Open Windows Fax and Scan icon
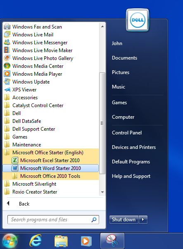 pyautogui.click(x=7, y=26)
